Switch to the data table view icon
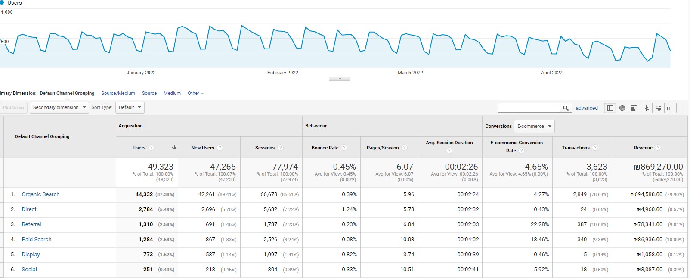Screen dimensions: 690x279 point(610,108)
